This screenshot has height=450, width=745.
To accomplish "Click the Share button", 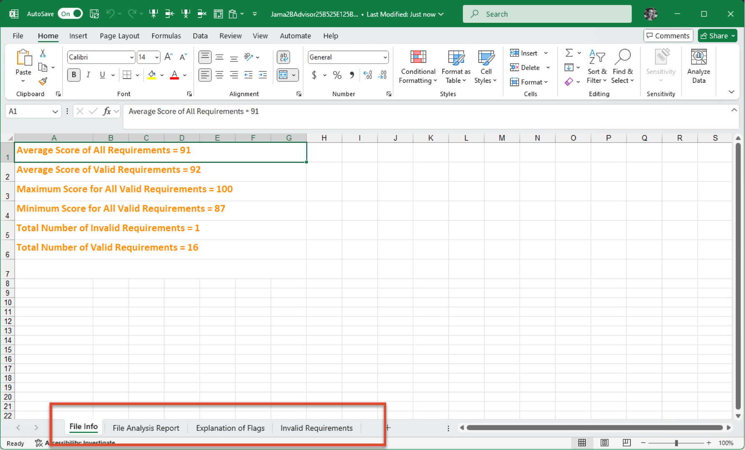I will point(717,36).
